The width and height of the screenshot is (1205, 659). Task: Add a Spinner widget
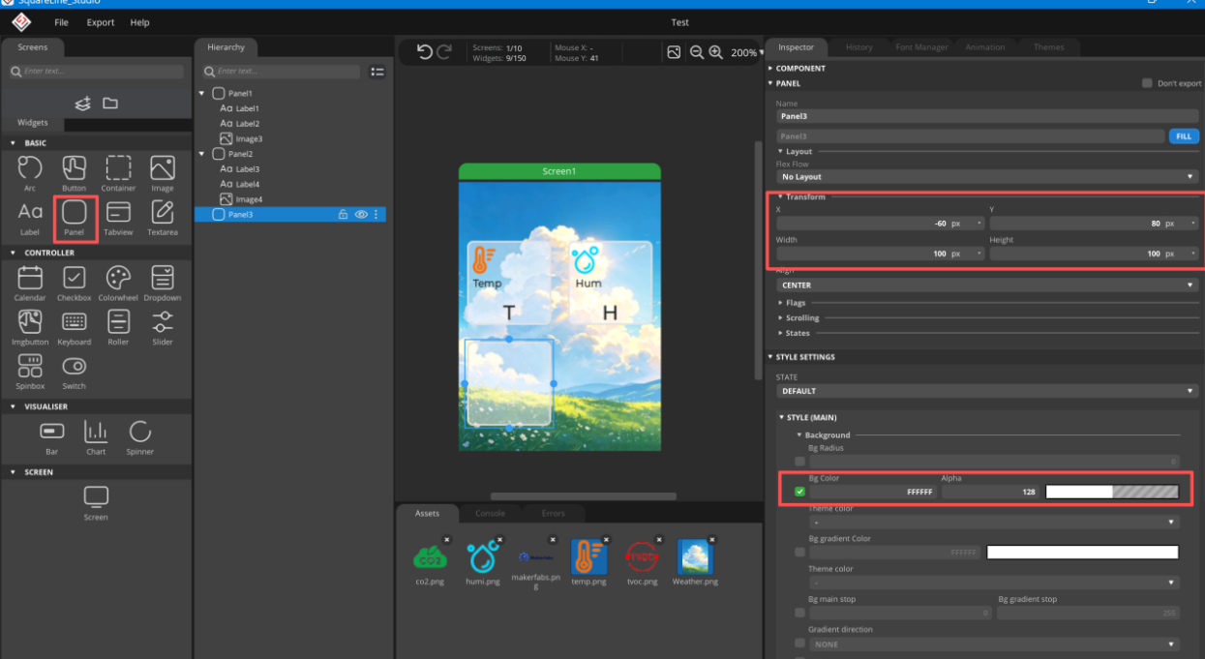pyautogui.click(x=140, y=437)
